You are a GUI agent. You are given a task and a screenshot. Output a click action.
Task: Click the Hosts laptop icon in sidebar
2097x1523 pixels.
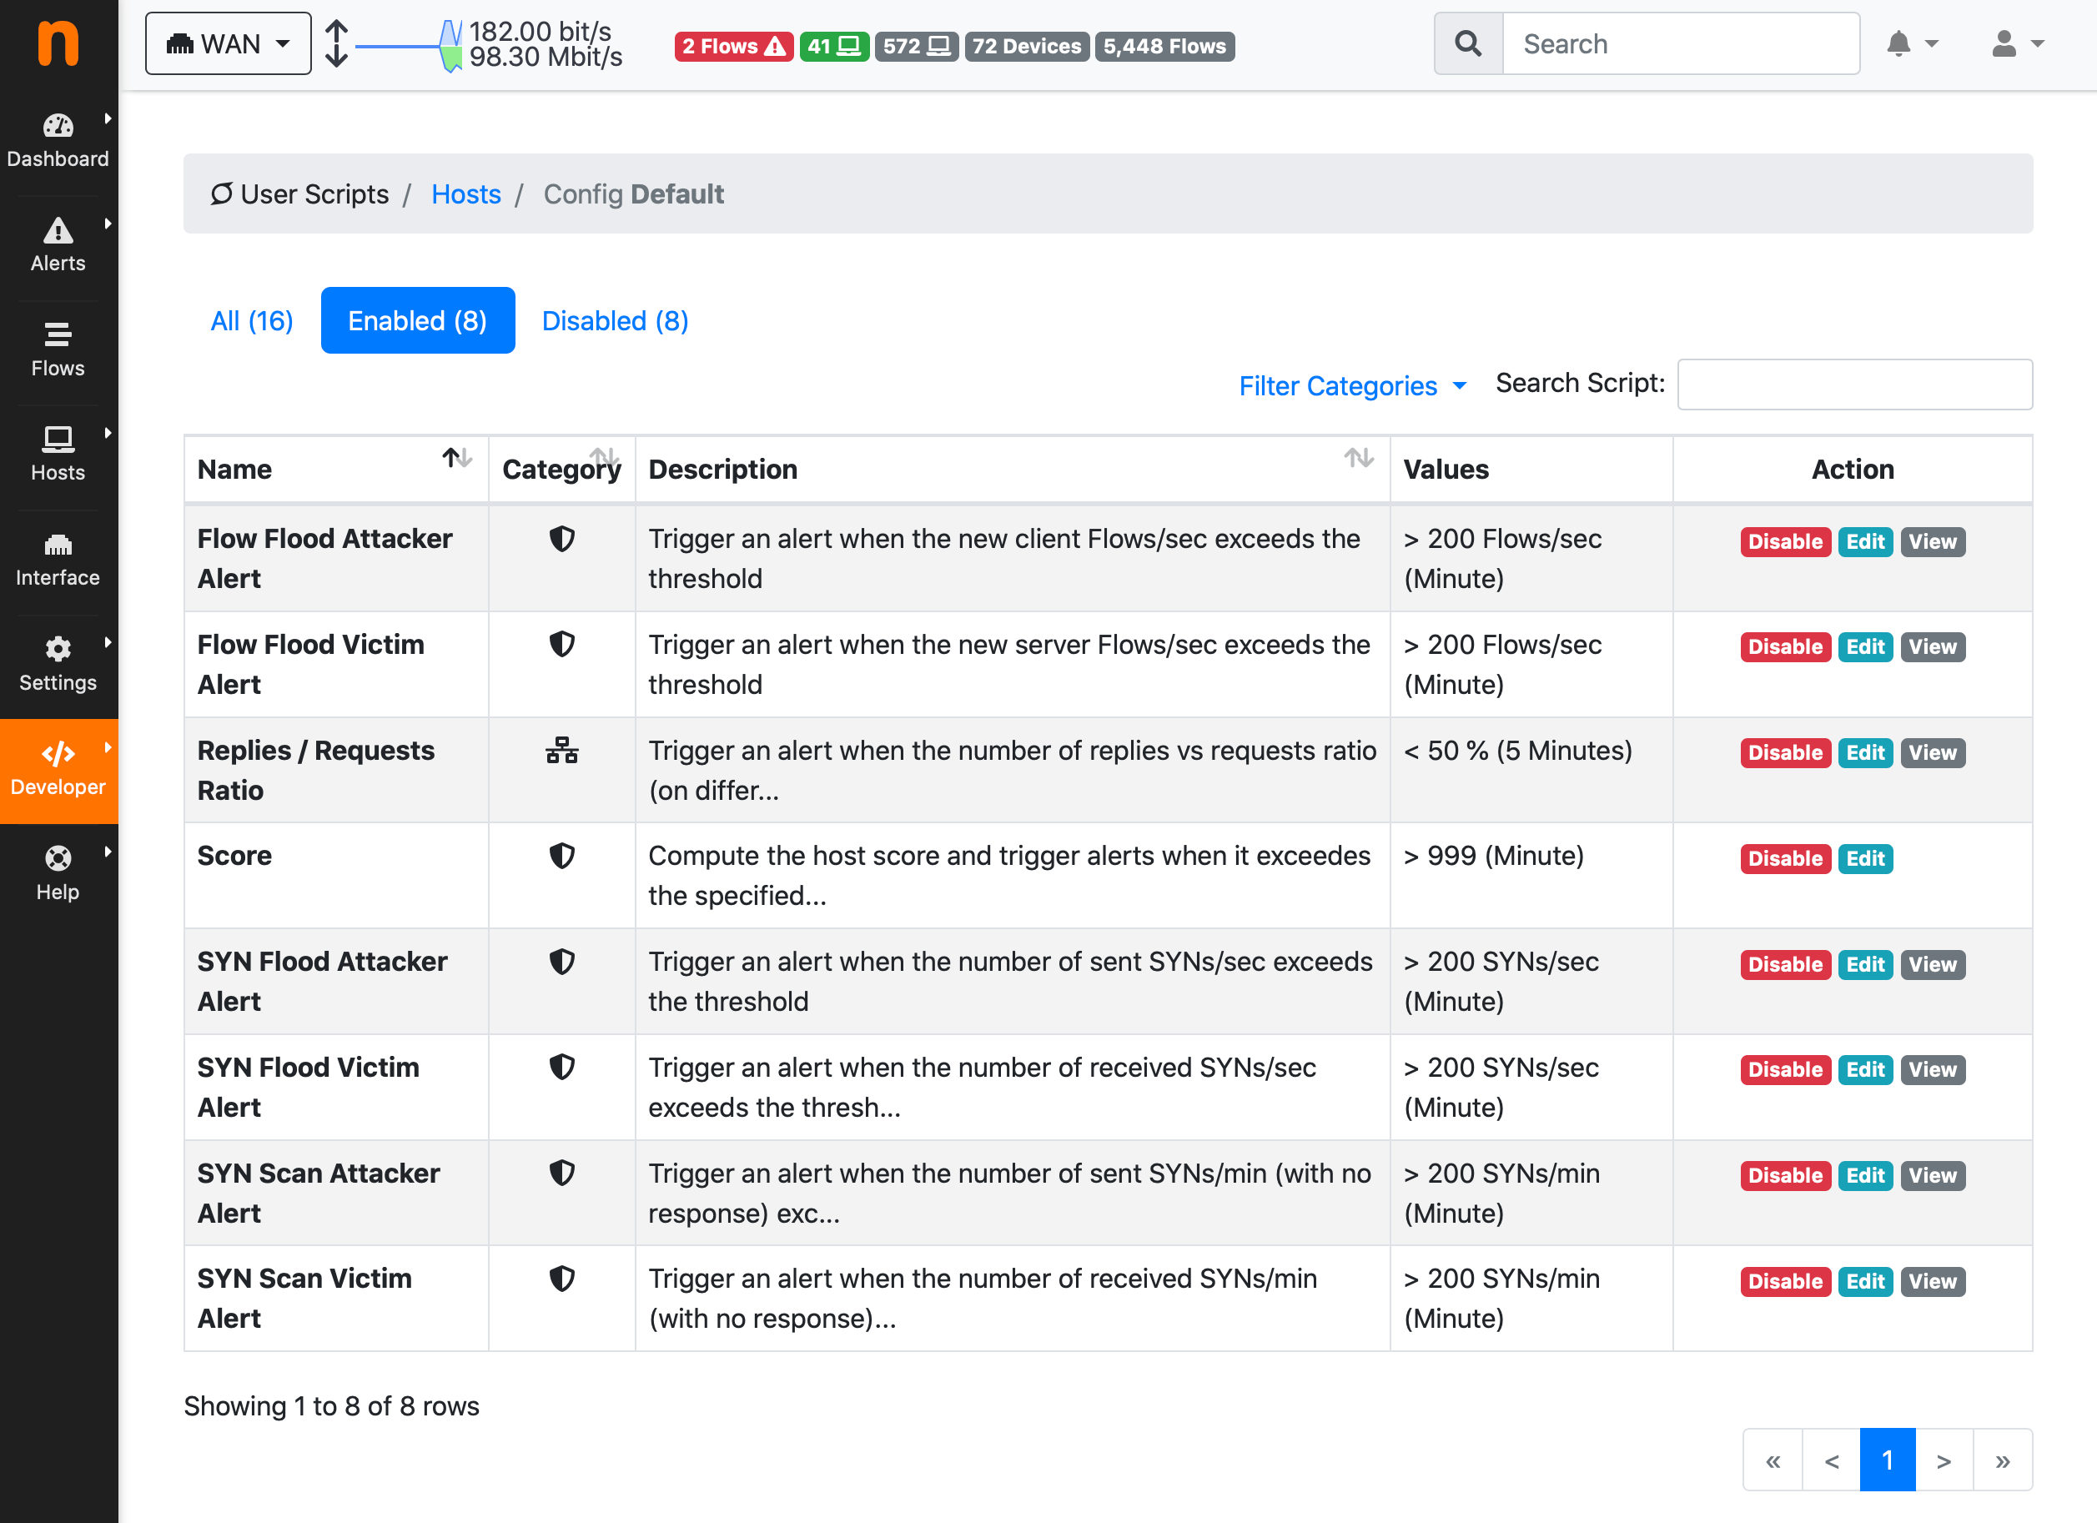point(58,439)
